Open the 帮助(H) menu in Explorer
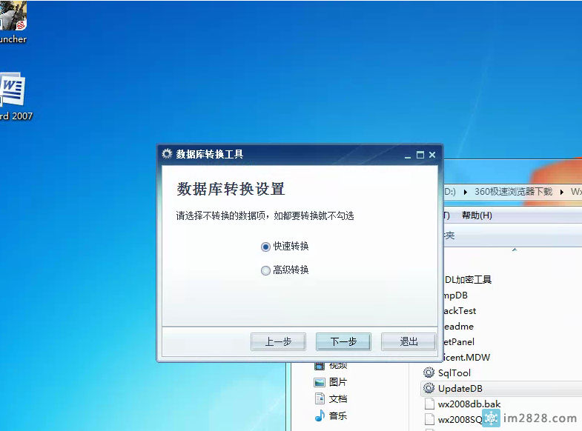The width and height of the screenshot is (582, 431). pos(477,215)
